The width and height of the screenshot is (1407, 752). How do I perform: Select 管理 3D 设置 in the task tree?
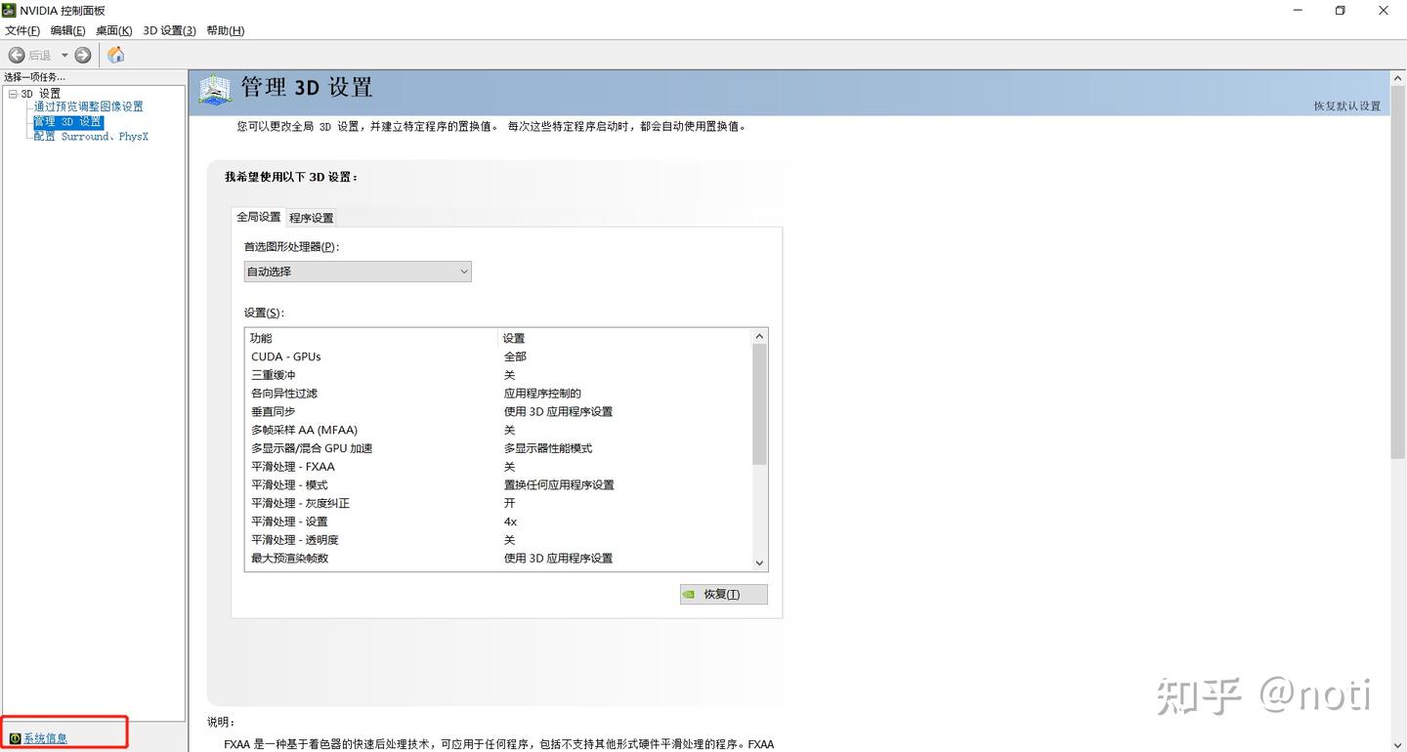click(x=67, y=122)
